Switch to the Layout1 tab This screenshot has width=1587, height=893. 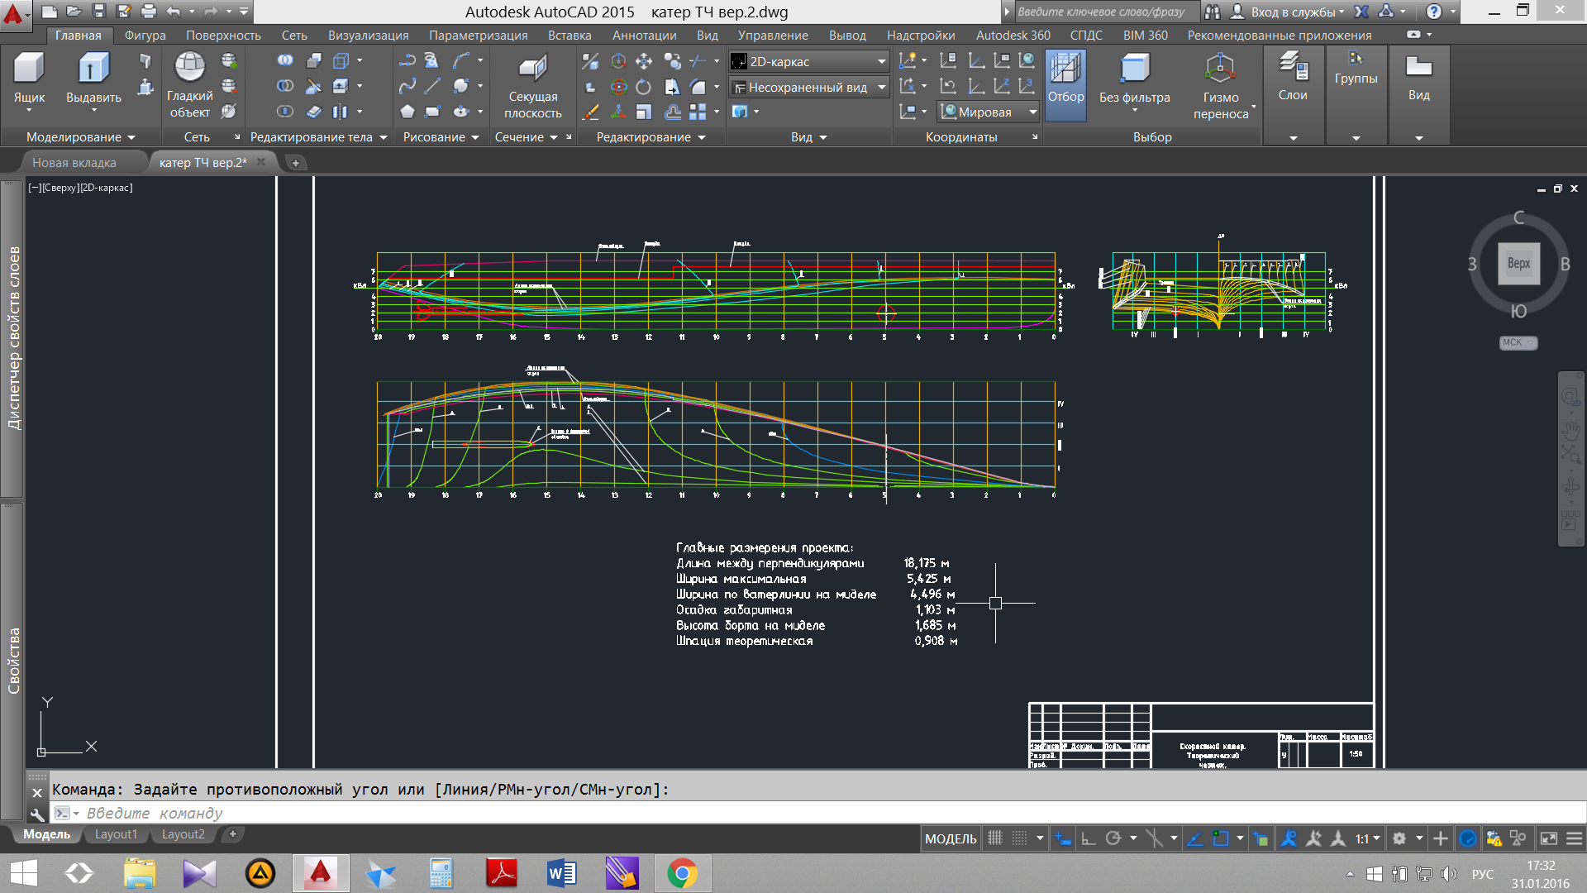pyautogui.click(x=116, y=834)
